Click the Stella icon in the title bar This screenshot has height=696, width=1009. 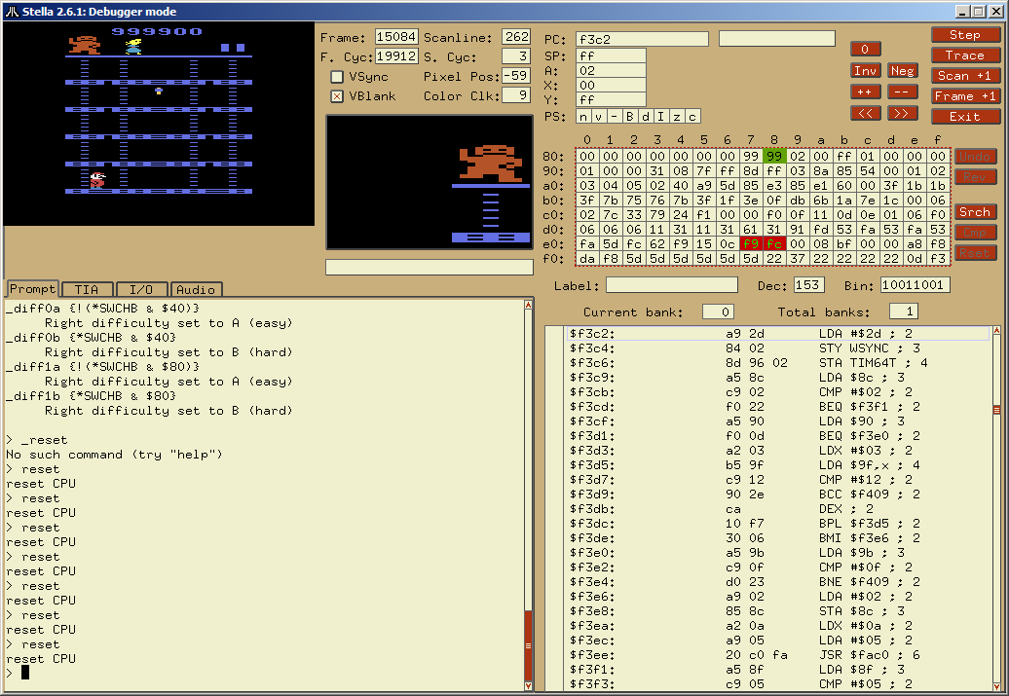click(x=13, y=12)
